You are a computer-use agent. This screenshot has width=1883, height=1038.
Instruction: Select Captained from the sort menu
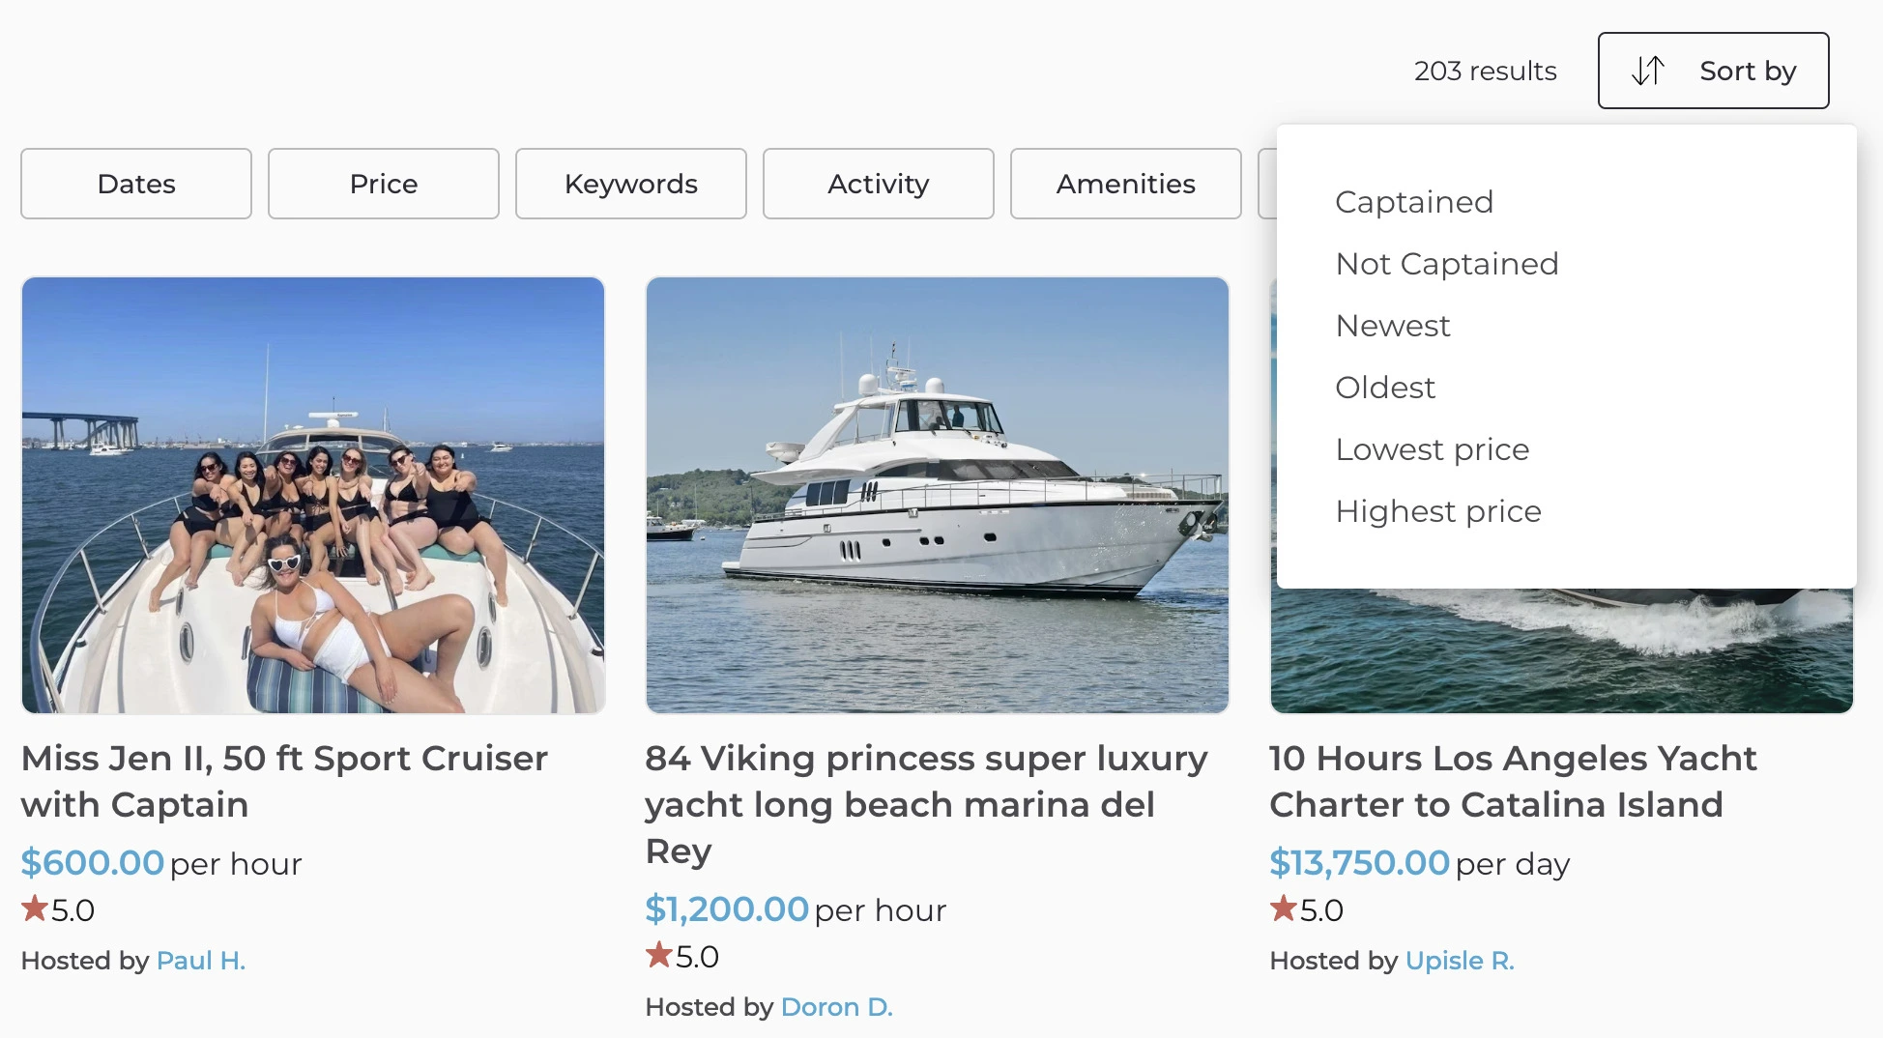click(1414, 202)
